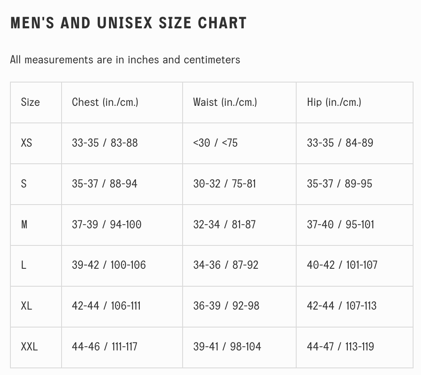
Task: Select the XXL hip cell 44-47 / 113-119
Action: [x=340, y=346]
